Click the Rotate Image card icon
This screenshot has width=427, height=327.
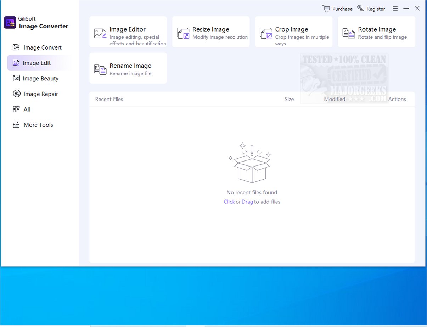tap(349, 33)
